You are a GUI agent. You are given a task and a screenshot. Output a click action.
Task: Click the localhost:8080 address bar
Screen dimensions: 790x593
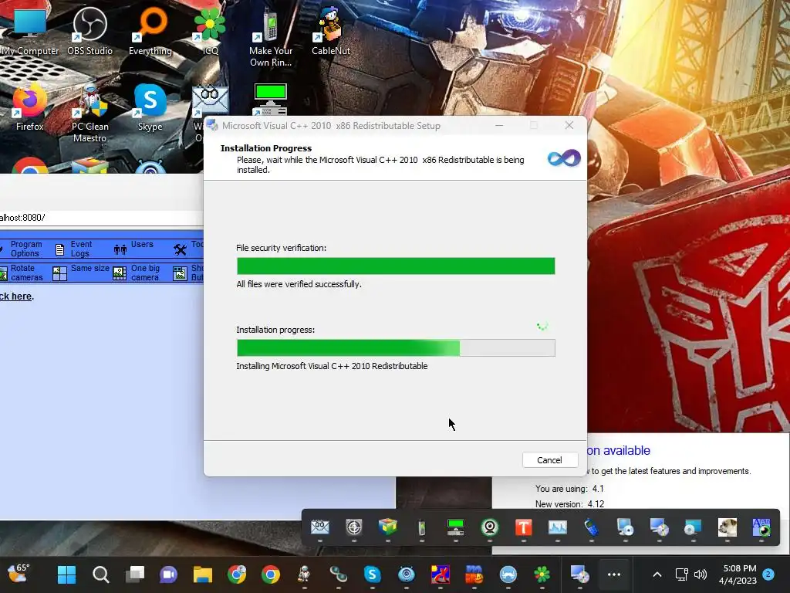pyautogui.click(x=101, y=218)
